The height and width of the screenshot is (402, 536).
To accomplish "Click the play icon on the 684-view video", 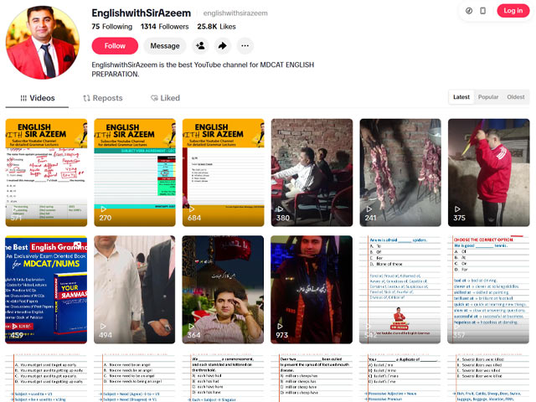I will (192, 209).
